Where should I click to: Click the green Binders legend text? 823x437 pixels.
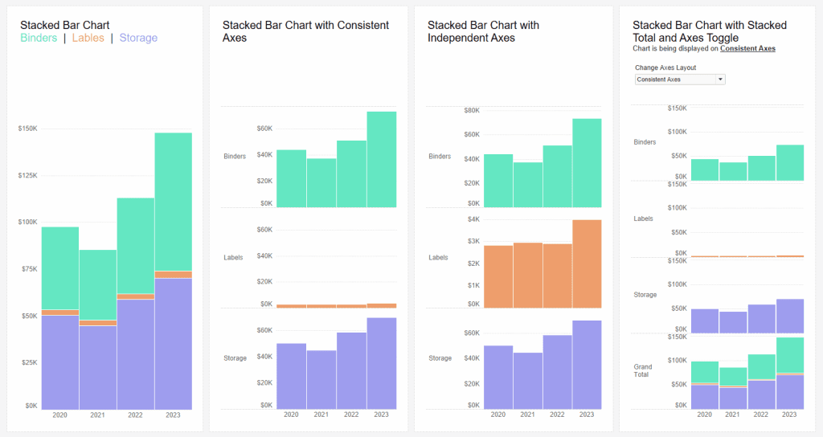39,38
